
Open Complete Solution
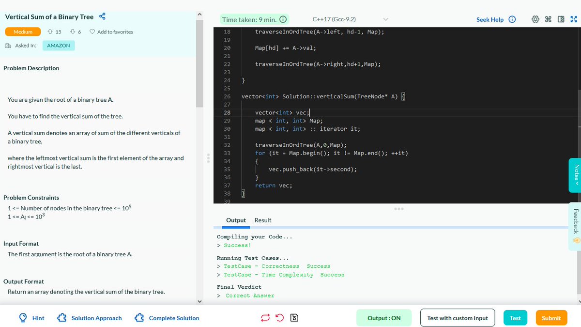point(174,318)
